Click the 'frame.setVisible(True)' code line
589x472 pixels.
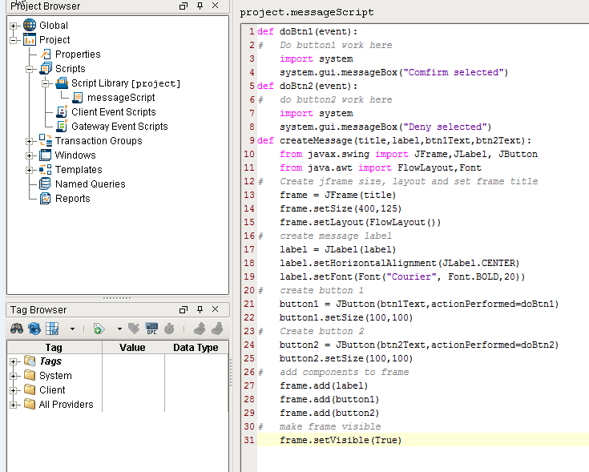341,440
